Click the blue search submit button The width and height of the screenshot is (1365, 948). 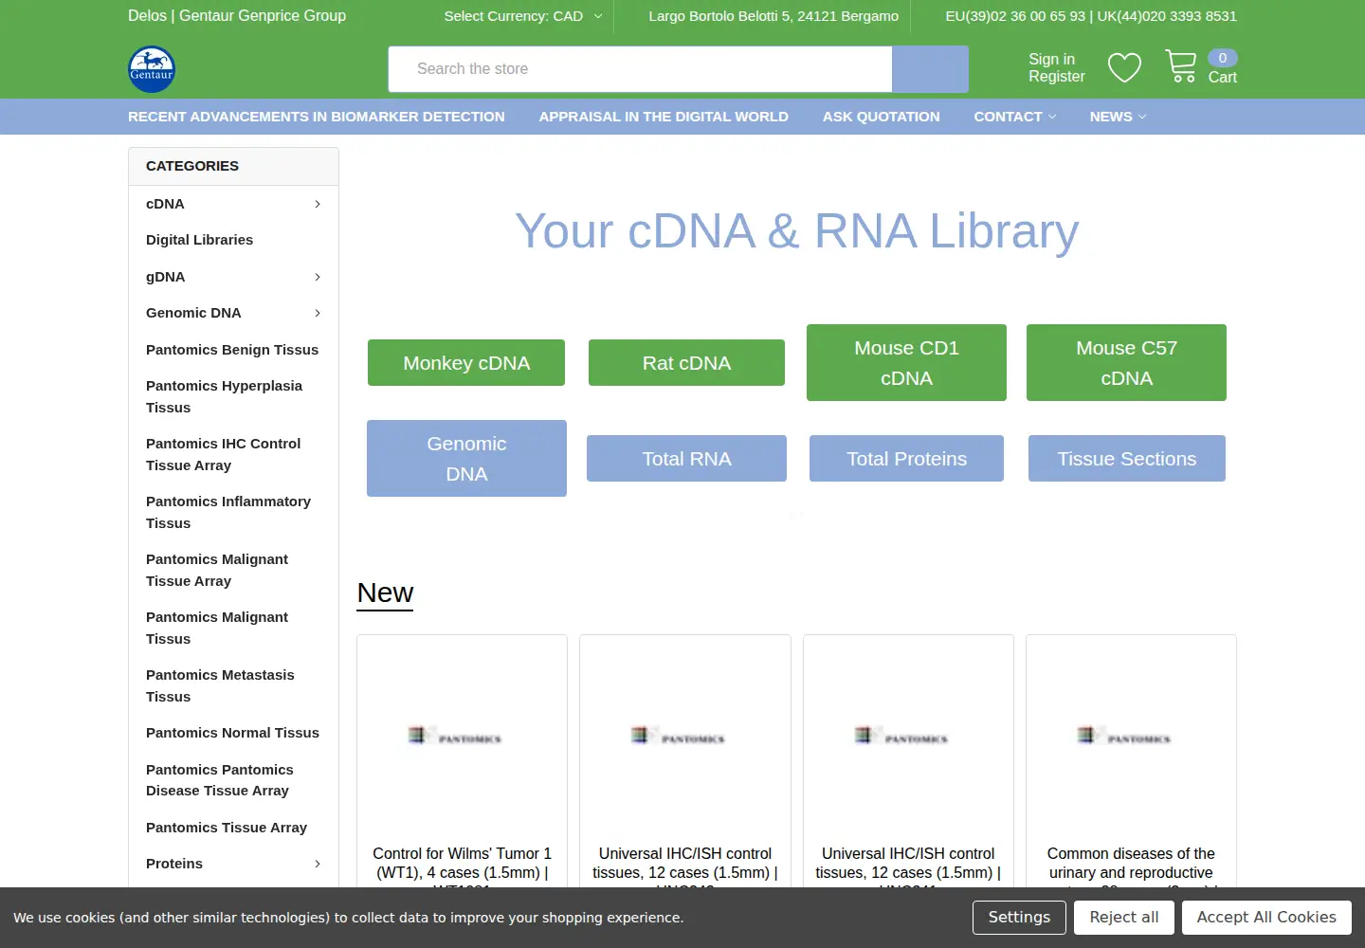point(930,69)
